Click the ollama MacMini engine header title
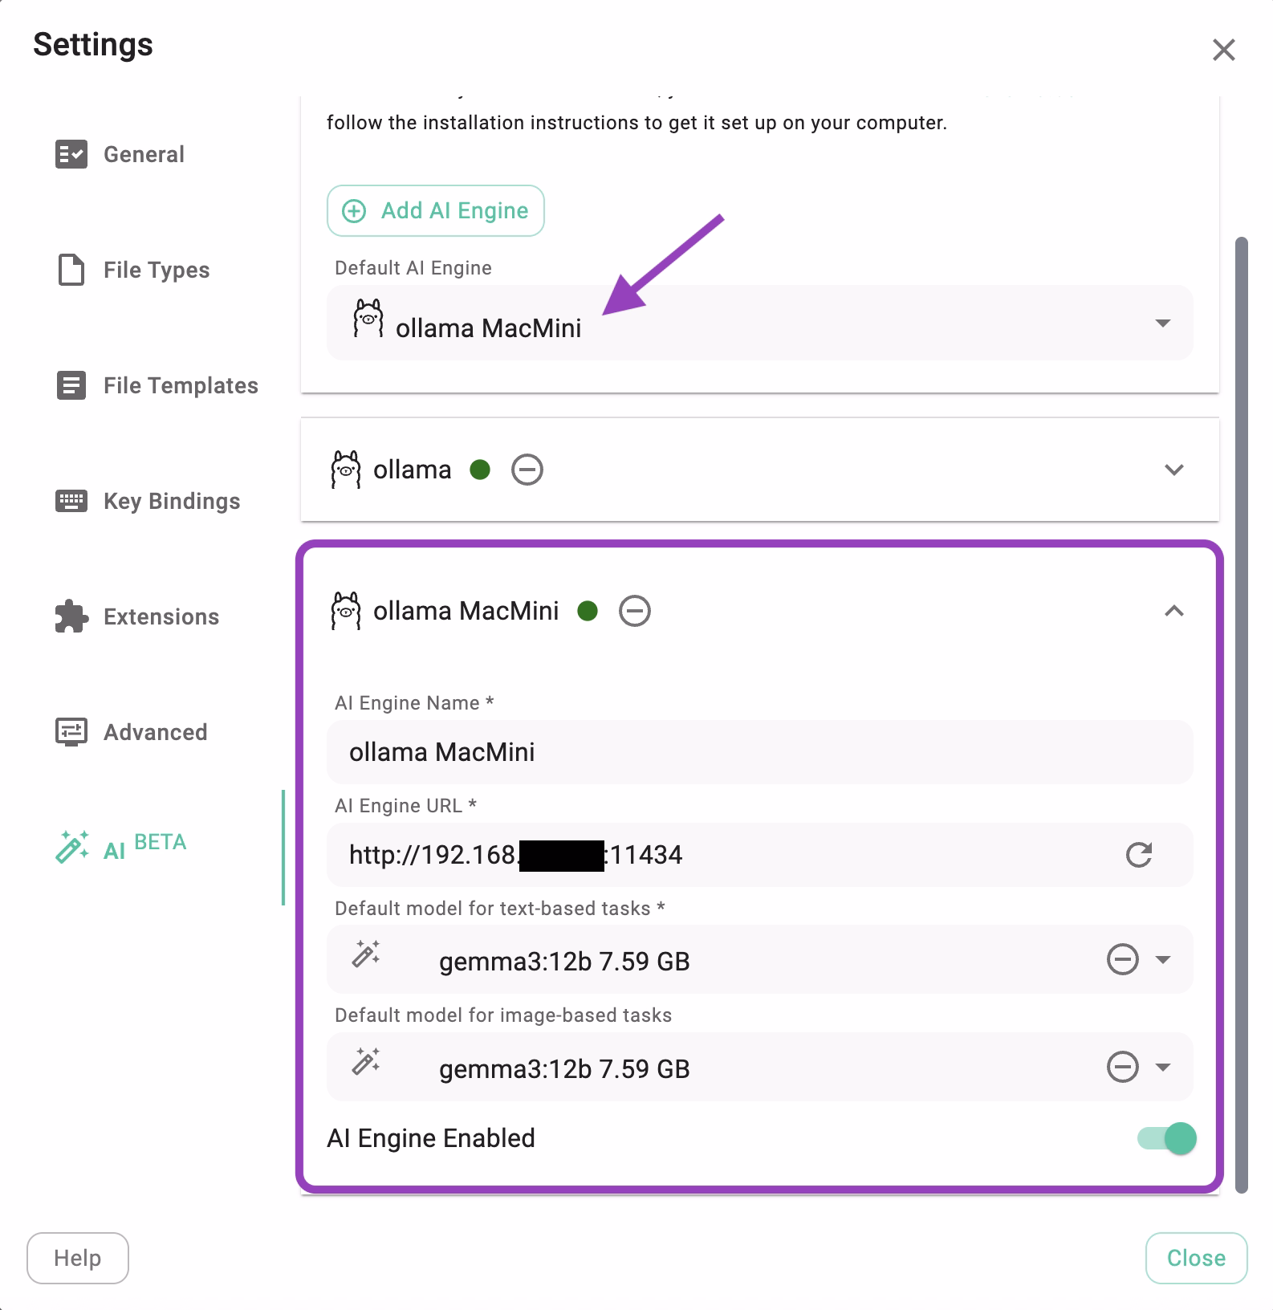Viewport: 1273px width, 1310px height. [x=466, y=611]
